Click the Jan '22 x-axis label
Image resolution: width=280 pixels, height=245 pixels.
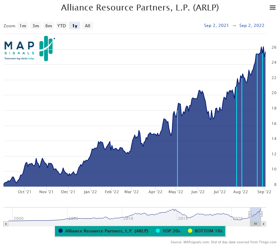[90, 192]
